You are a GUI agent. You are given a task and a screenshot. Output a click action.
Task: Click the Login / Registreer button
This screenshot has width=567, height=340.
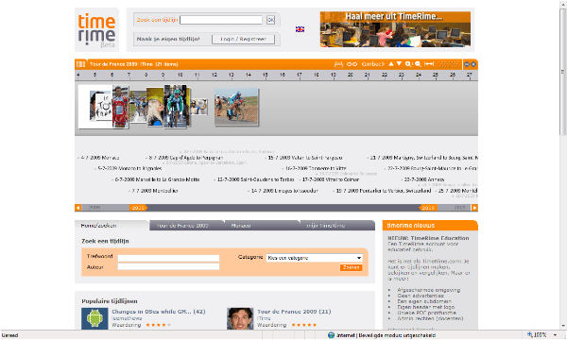[244, 39]
